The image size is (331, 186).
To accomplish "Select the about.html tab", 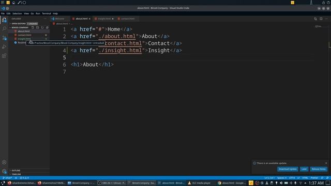I will pos(82,19).
